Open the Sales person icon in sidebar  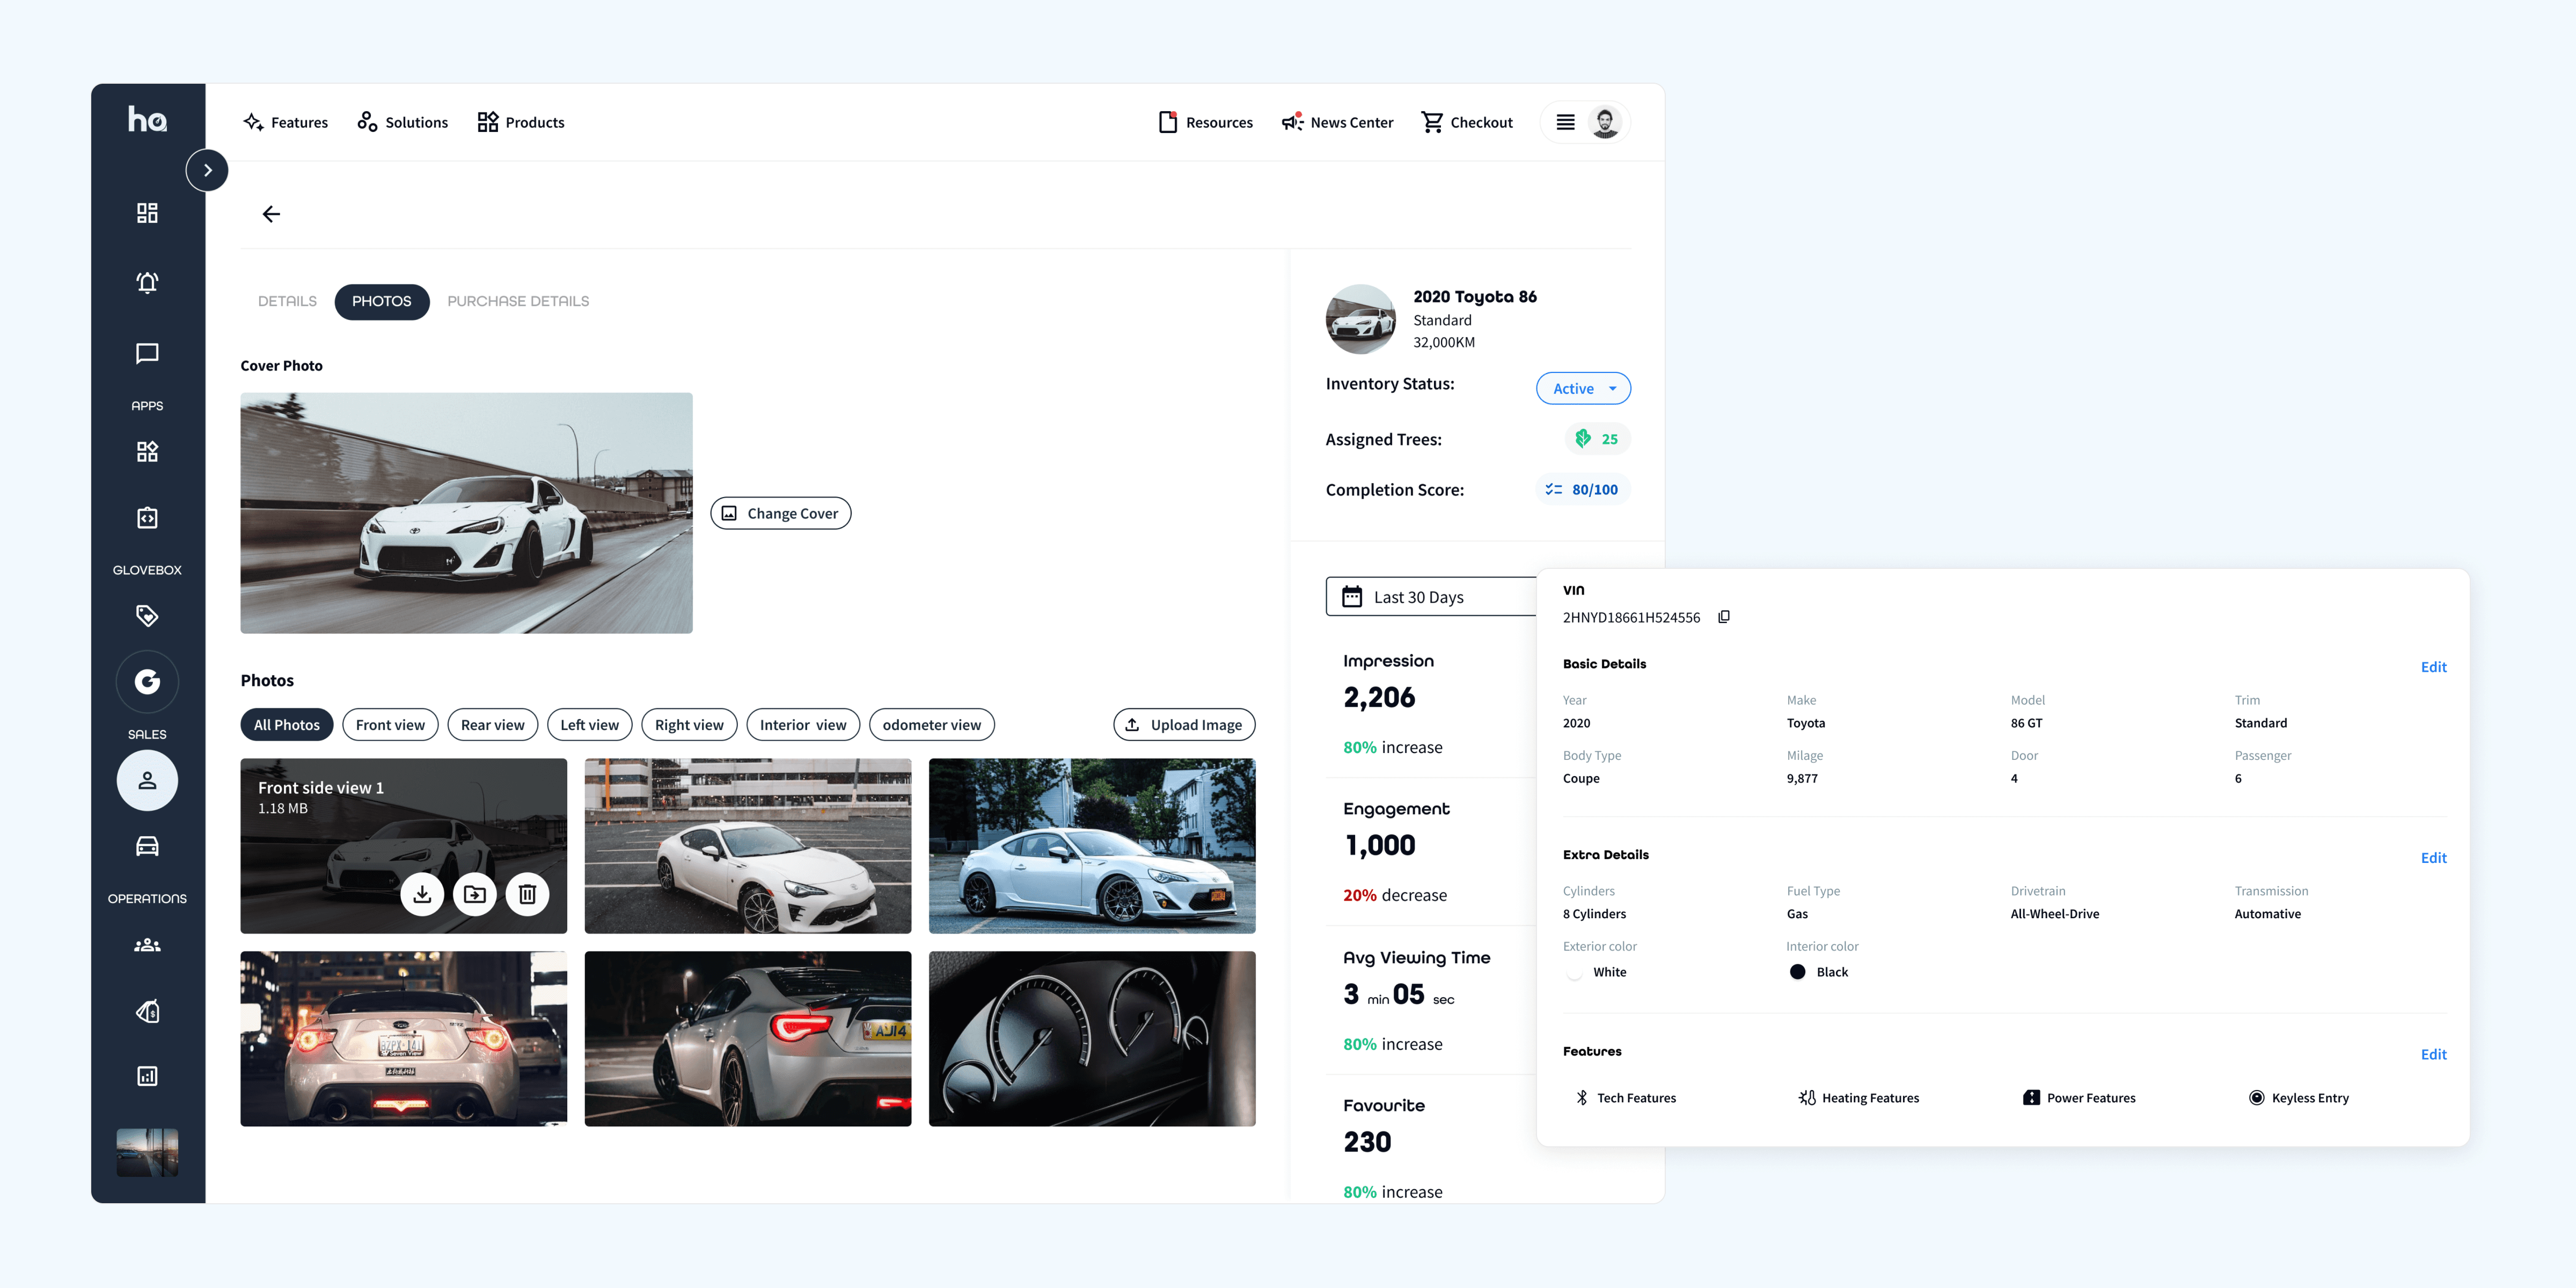[147, 780]
